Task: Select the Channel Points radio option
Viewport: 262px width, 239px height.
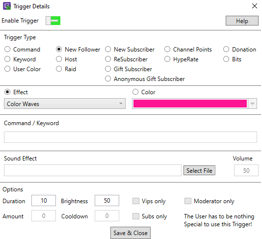Action: (167, 49)
